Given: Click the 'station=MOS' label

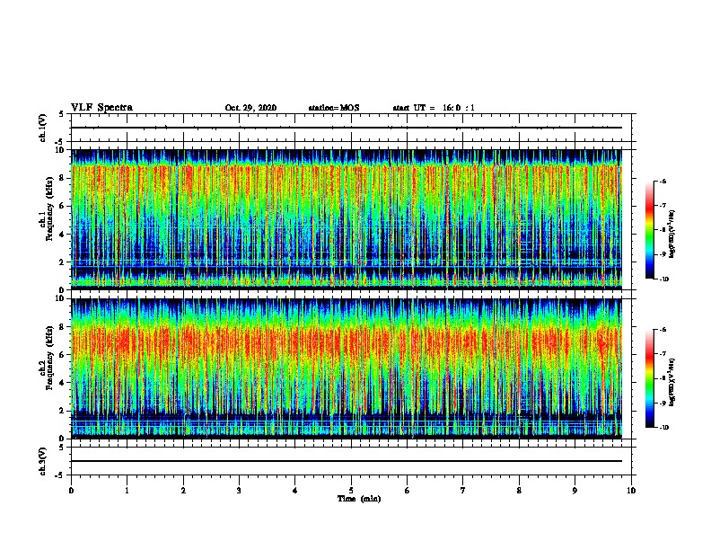Looking at the screenshot, I should tap(334, 108).
